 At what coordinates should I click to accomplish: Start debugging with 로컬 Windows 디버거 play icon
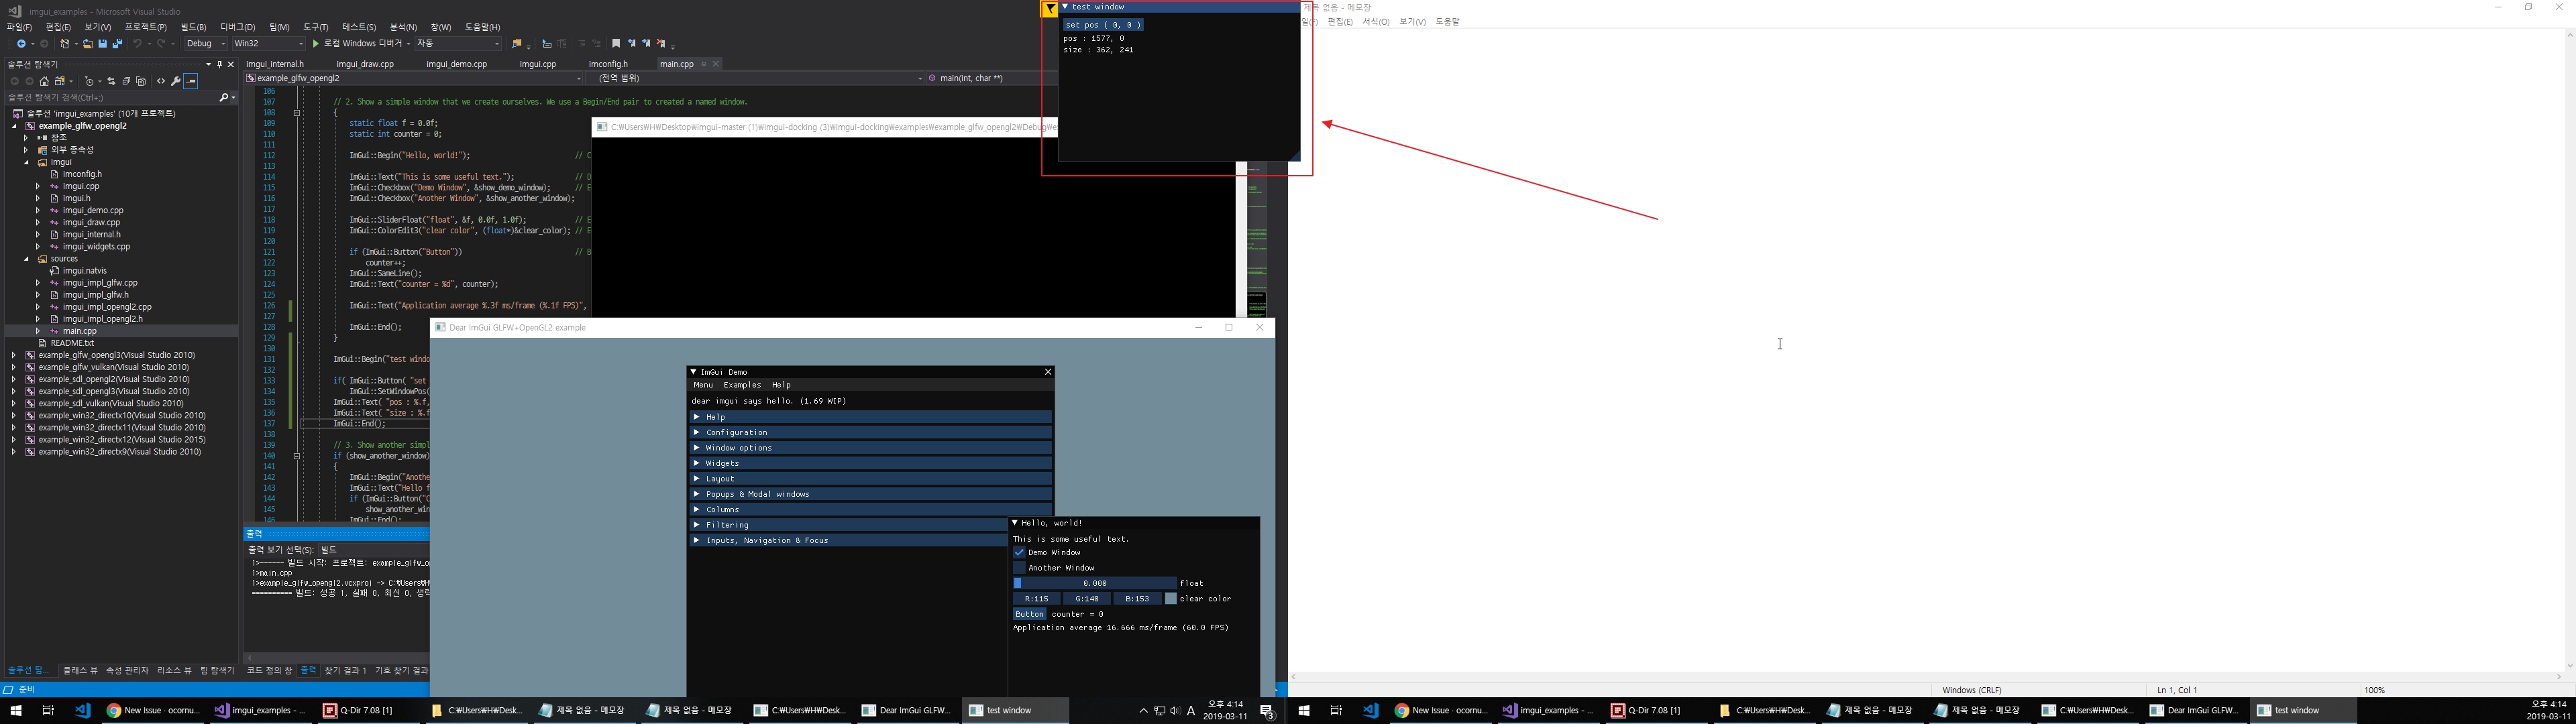tap(315, 43)
